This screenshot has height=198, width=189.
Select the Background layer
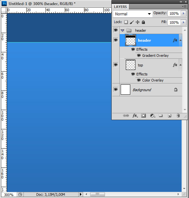pyautogui.click(x=151, y=90)
